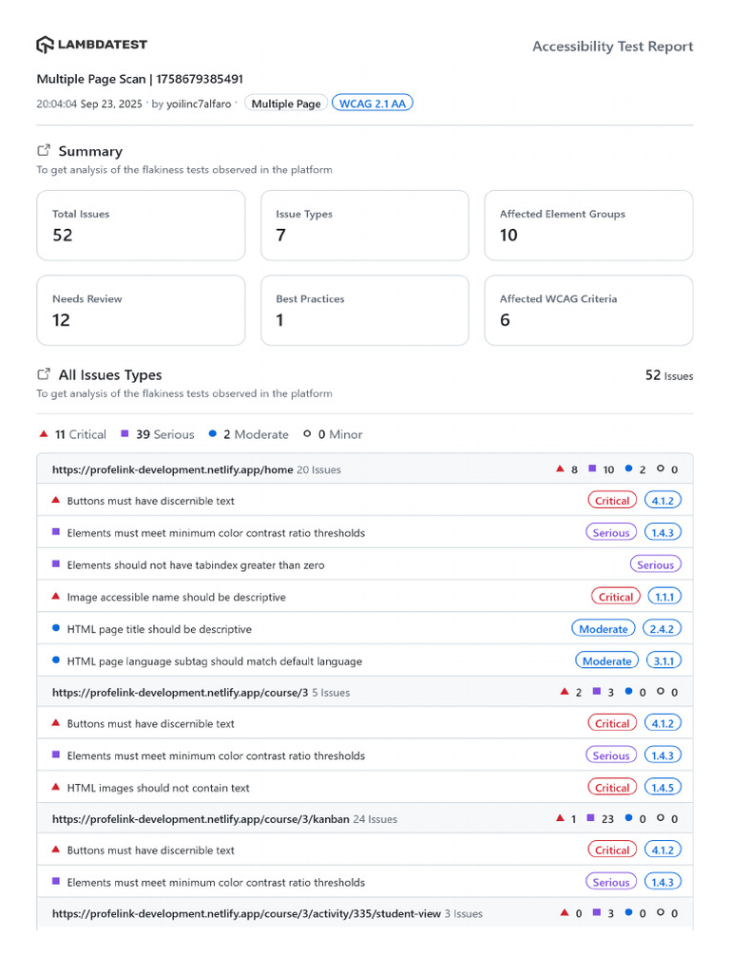The width and height of the screenshot is (730, 973).
Task: Open the profelink /course/3 URL with 5 Issues
Action: (365, 692)
